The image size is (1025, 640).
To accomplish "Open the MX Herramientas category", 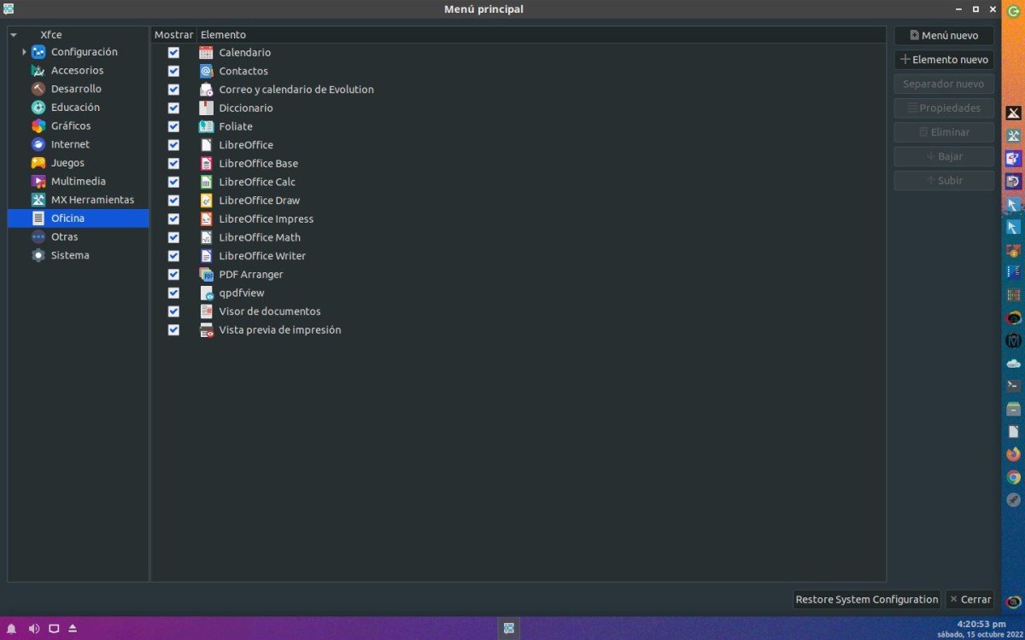I will tap(92, 200).
